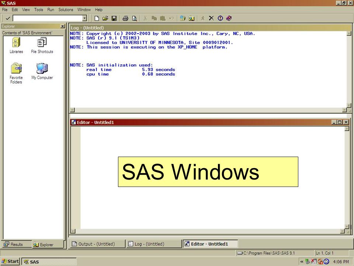Open Print Preview from the toolbar

134,18
